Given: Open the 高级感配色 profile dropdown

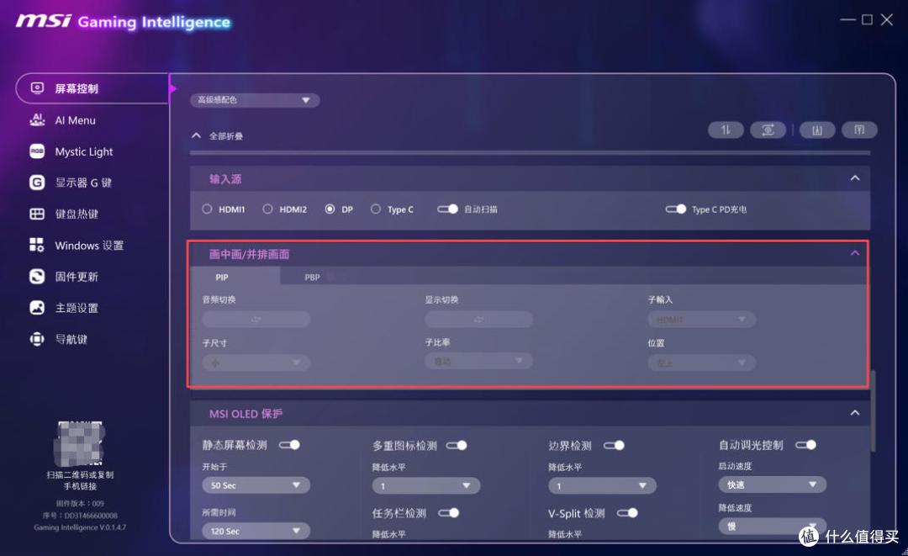Looking at the screenshot, I should pyautogui.click(x=255, y=100).
